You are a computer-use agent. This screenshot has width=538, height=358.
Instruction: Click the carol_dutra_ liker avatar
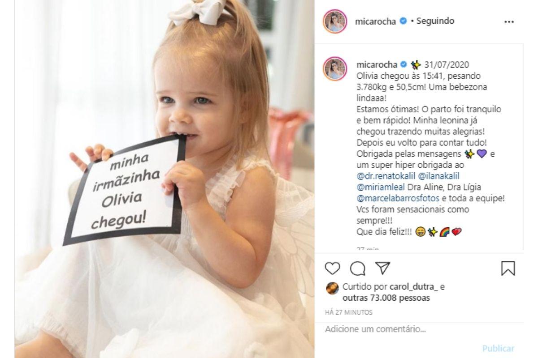click(x=332, y=289)
